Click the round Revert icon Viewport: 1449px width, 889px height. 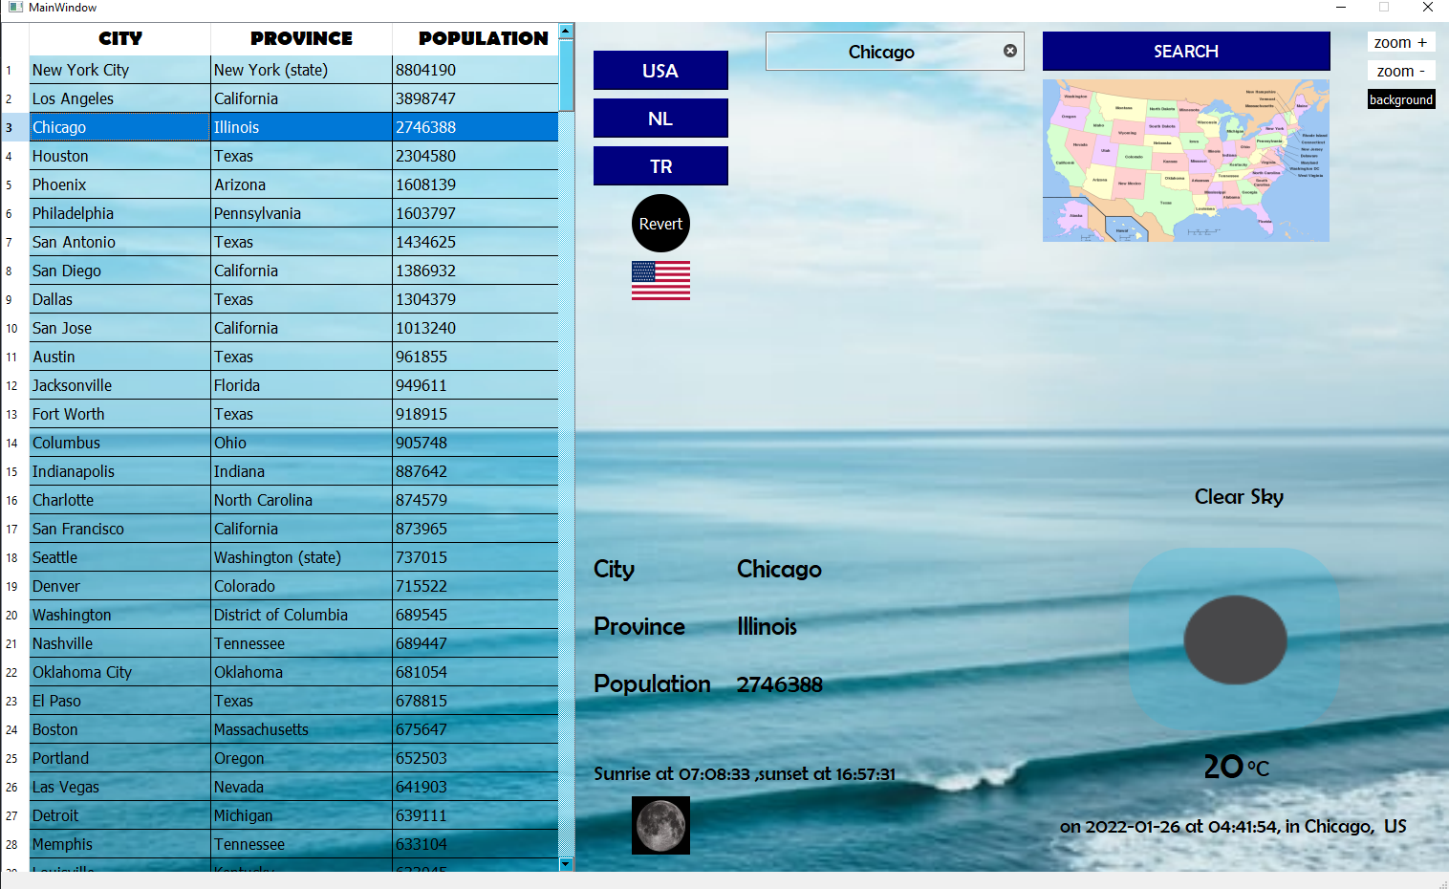tap(660, 223)
